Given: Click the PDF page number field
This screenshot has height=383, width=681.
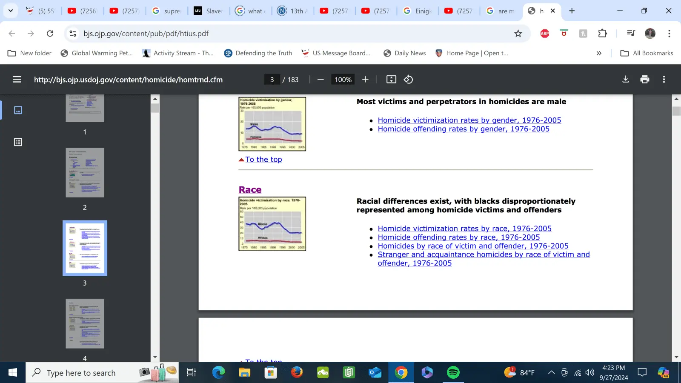Looking at the screenshot, I should (272, 80).
